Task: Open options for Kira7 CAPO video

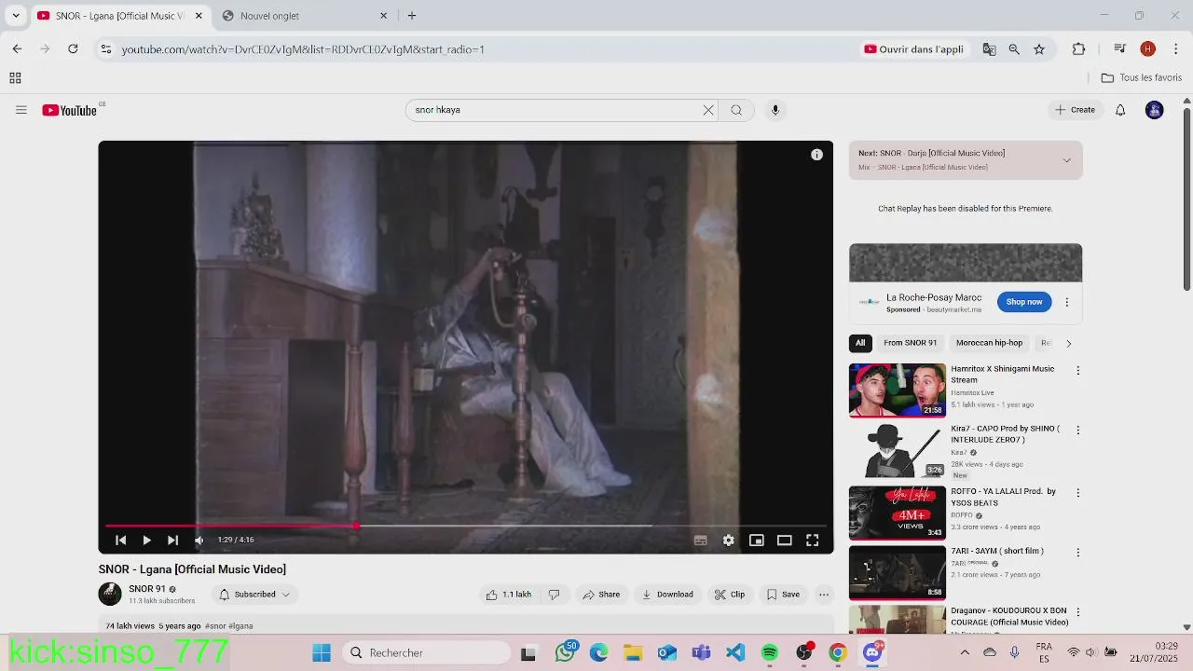Action: [x=1078, y=431]
